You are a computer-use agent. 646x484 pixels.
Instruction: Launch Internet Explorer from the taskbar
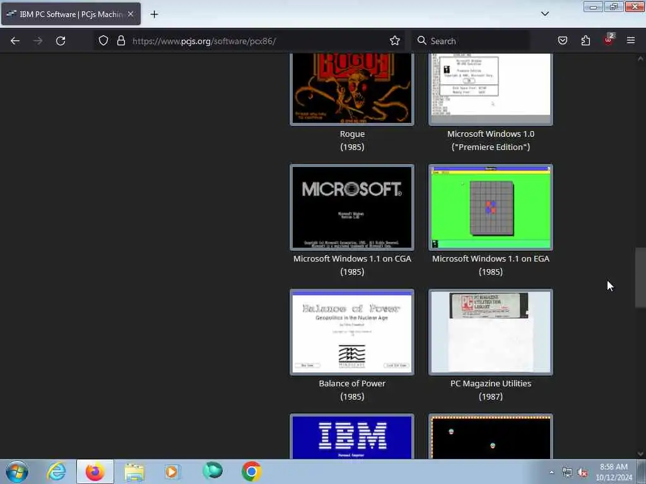click(x=56, y=471)
